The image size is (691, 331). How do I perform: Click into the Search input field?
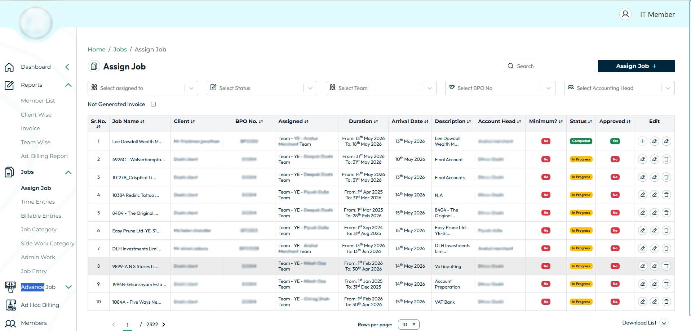[x=549, y=66]
